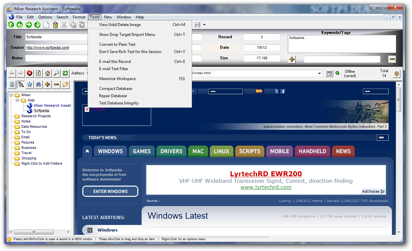Viewport: 412px width, 251px height.
Task: Click the green online status indicator
Action: point(337,73)
